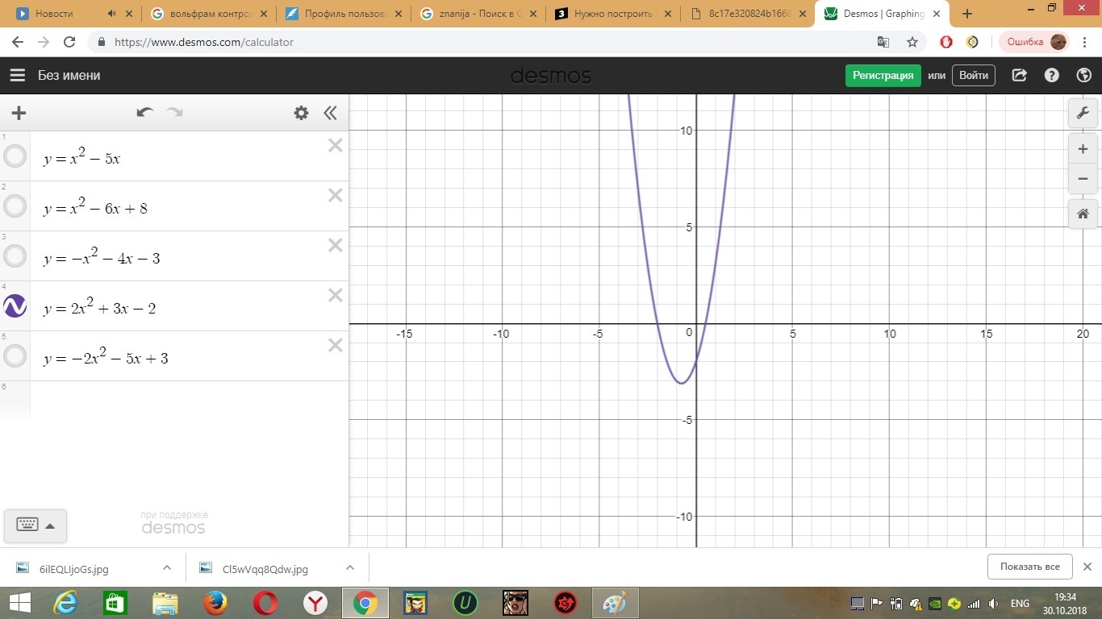The image size is (1102, 619).
Task: Share the graph using share icon
Action: click(x=1020, y=75)
